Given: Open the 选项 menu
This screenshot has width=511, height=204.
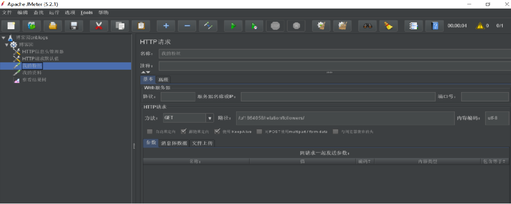Looking at the screenshot, I should (70, 13).
